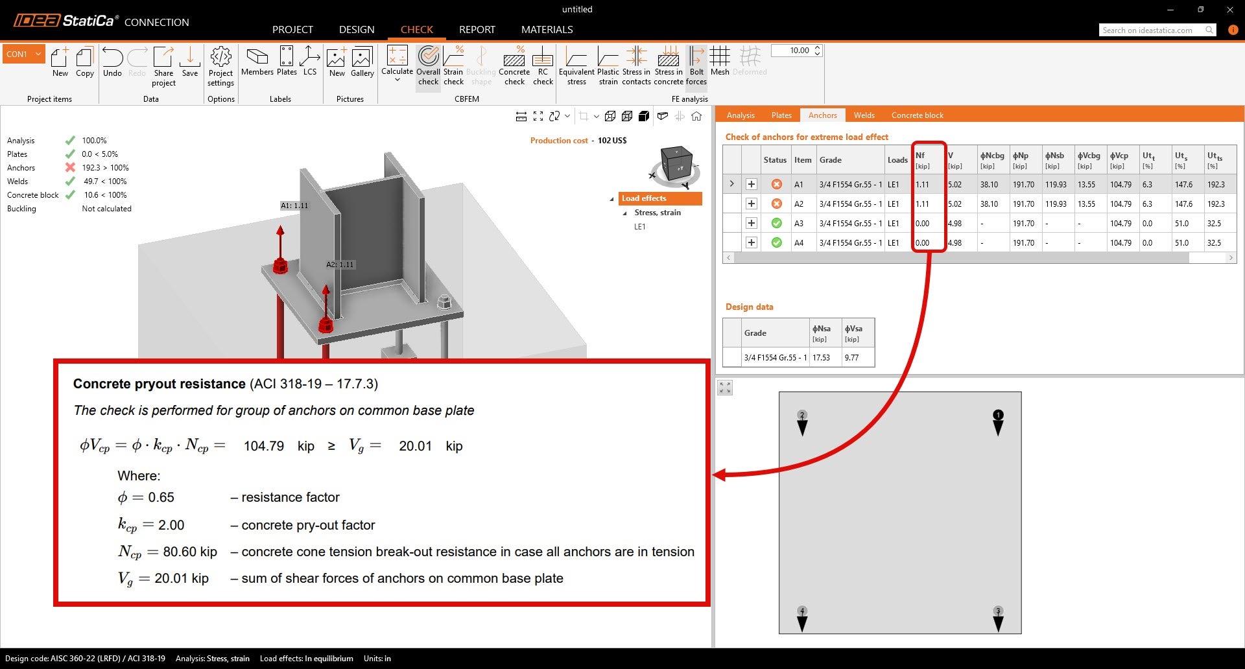Open the Concrete check results
1245x669 pixels.
[x=514, y=65]
